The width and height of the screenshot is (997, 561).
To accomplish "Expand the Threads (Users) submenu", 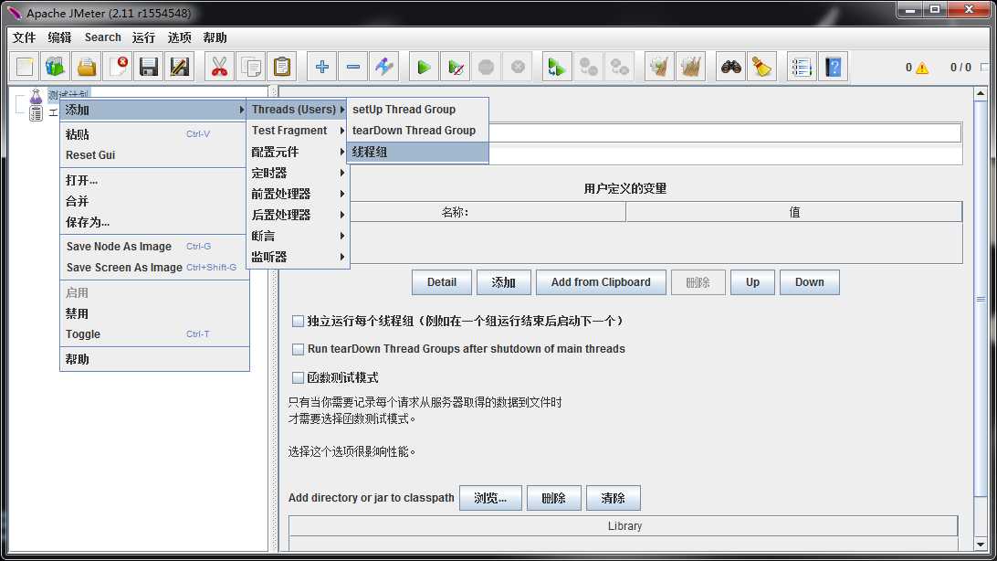I will [298, 110].
